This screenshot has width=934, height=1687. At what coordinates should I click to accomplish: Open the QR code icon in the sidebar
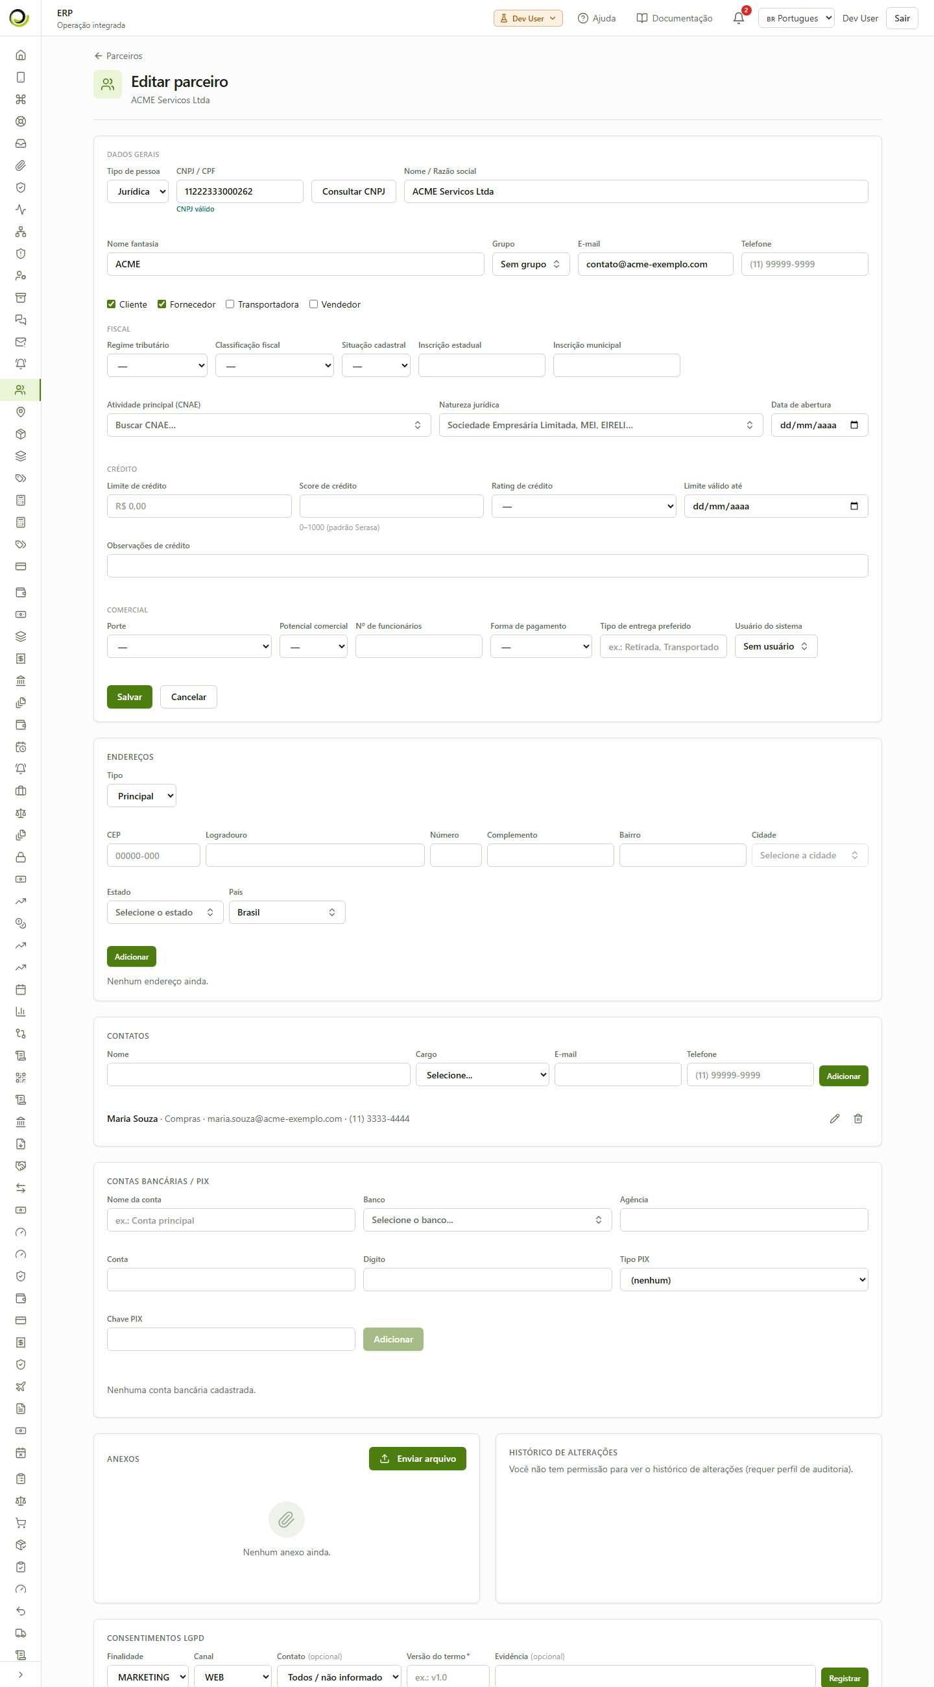(21, 1077)
